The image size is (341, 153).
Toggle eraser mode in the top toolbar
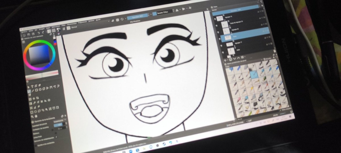click(x=113, y=21)
